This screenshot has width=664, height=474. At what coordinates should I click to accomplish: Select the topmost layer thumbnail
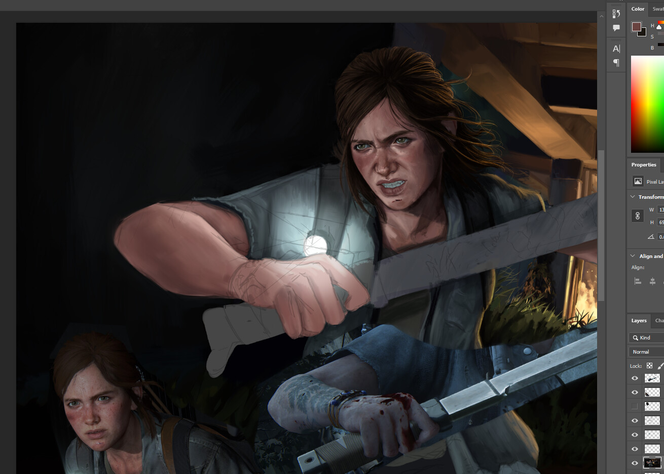(652, 378)
